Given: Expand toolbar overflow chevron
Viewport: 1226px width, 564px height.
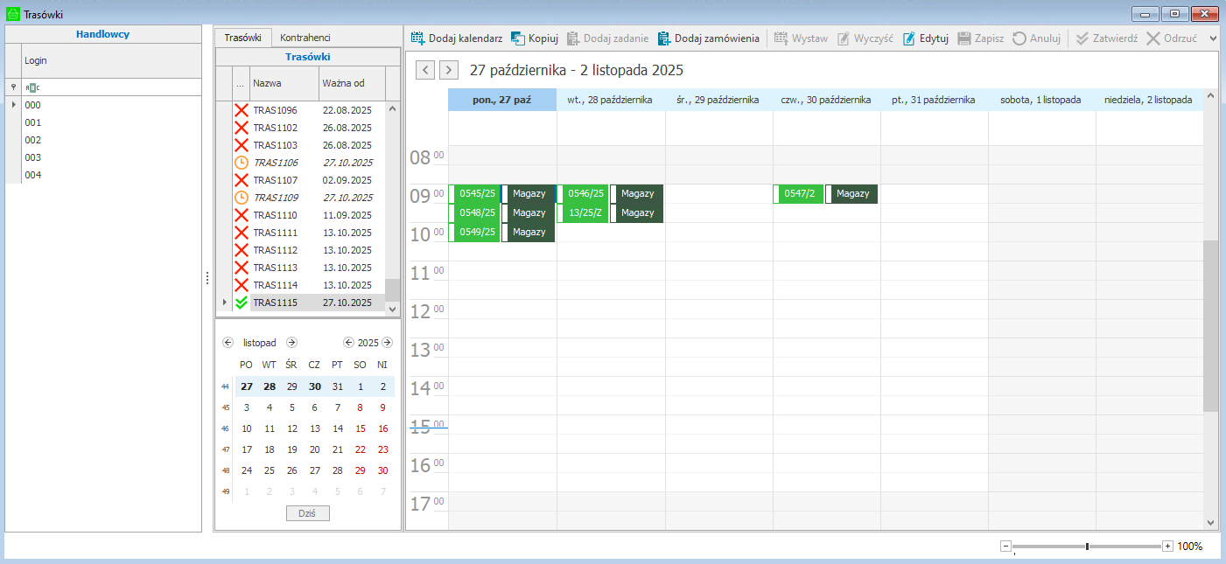Looking at the screenshot, I should point(1213,38).
